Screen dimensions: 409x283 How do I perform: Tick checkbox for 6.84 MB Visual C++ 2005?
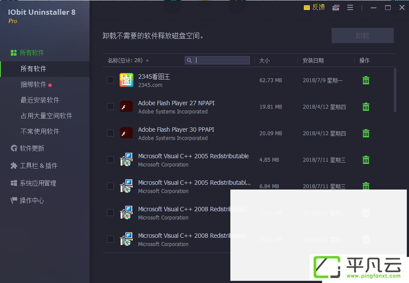(x=110, y=186)
